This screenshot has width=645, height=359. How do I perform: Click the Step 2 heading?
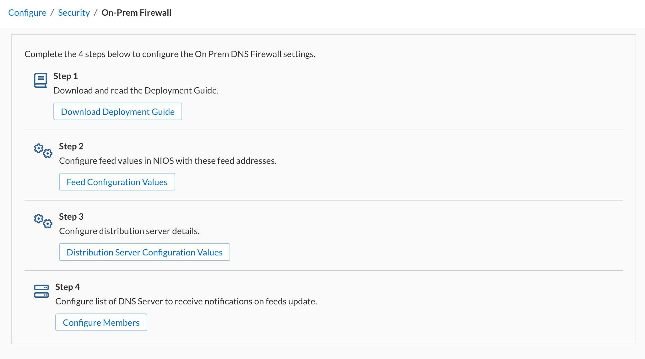(71, 146)
